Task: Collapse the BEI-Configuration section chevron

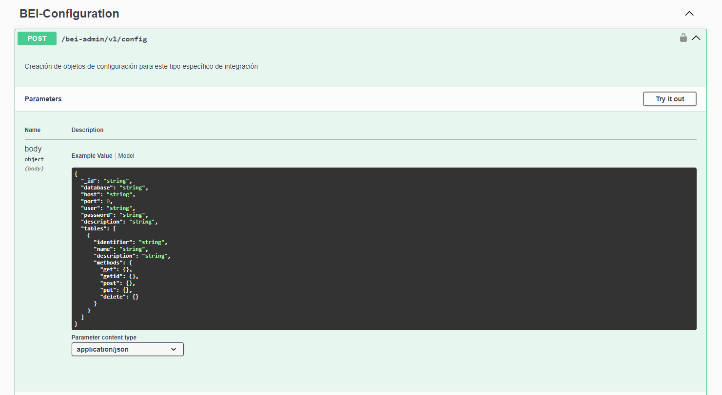Action: click(x=689, y=14)
